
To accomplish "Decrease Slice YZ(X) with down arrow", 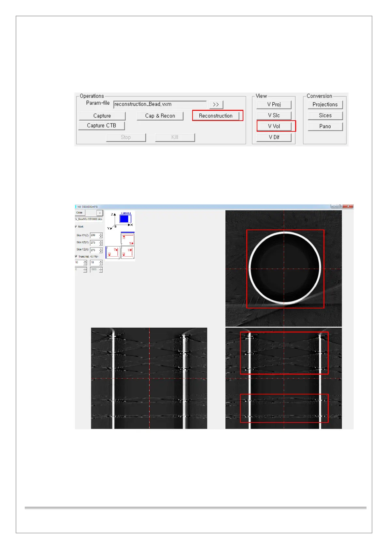I will point(101,252).
